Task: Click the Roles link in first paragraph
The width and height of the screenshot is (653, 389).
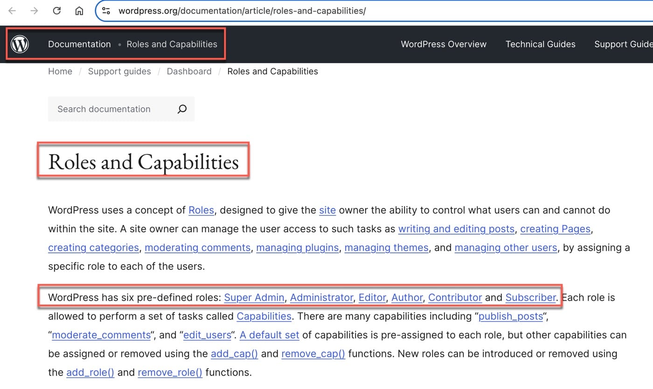Action: [x=201, y=210]
